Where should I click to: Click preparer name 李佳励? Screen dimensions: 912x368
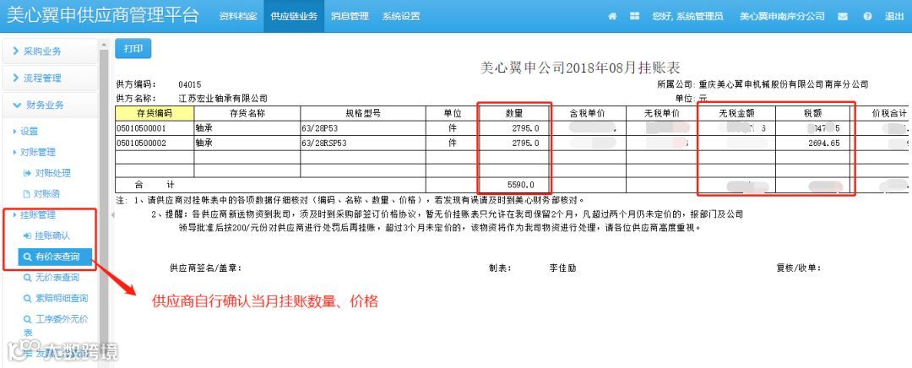point(562,268)
